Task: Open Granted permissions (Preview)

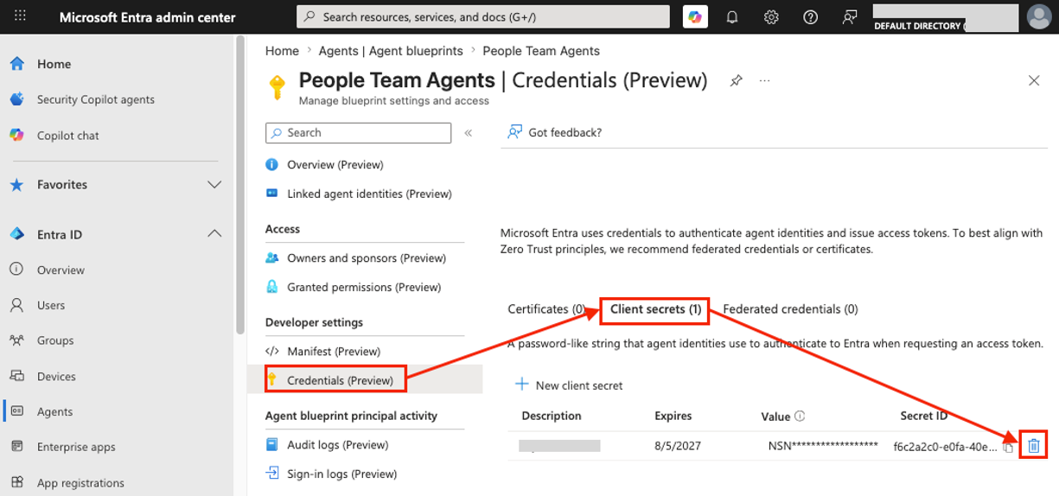Action: tap(364, 287)
